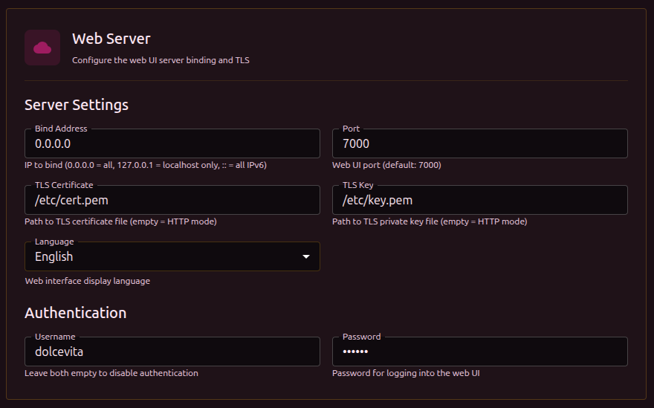
Task: Click the Username field containing dolcevita
Action: click(172, 352)
